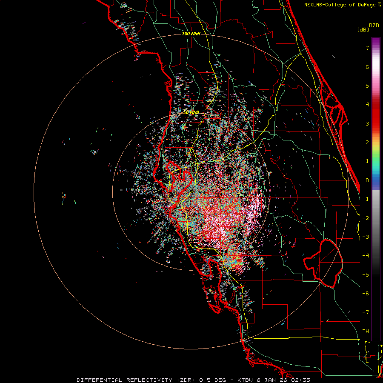Click the KTBW station identifier in the caption
The height and width of the screenshot is (383, 383).
point(244,380)
